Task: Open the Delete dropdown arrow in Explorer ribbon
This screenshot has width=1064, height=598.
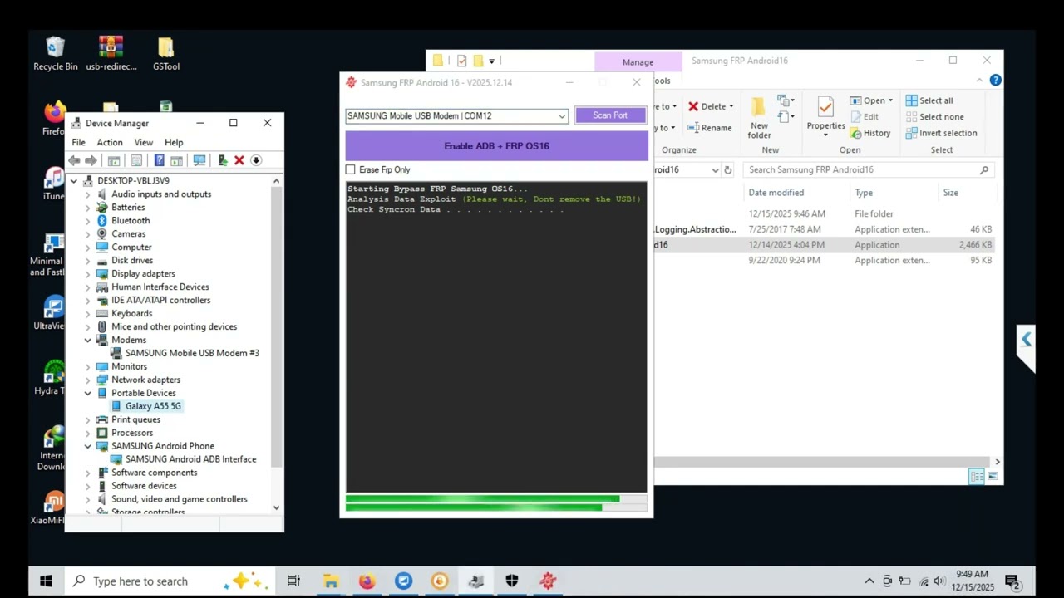Action: 731,106
